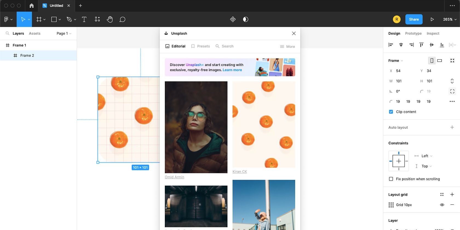The width and height of the screenshot is (460, 230).
Task: Click Align bottom icon
Action: pyautogui.click(x=442, y=45)
